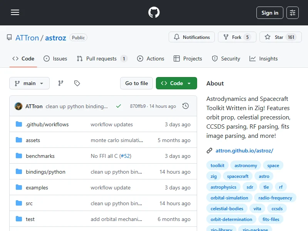
Task: Open the Pull requests tab
Action: (x=102, y=59)
